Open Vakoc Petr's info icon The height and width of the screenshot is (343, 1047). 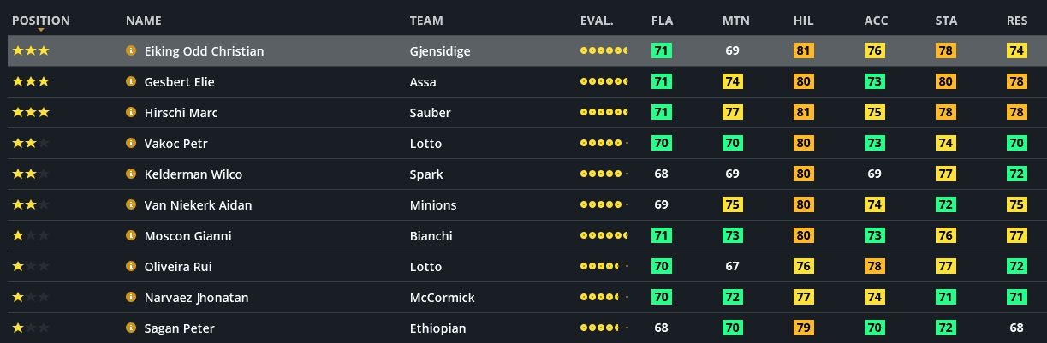[131, 144]
